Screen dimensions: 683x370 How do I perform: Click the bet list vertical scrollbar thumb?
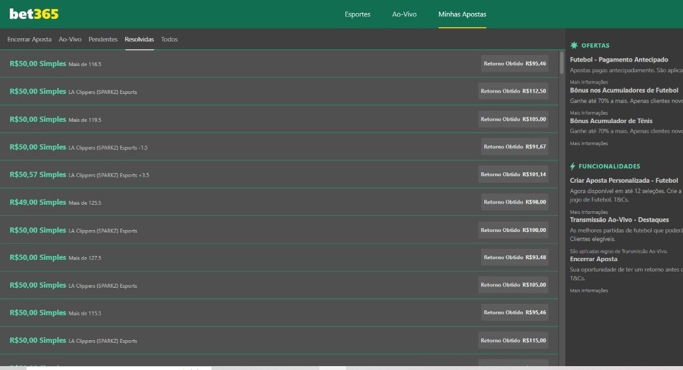562,63
